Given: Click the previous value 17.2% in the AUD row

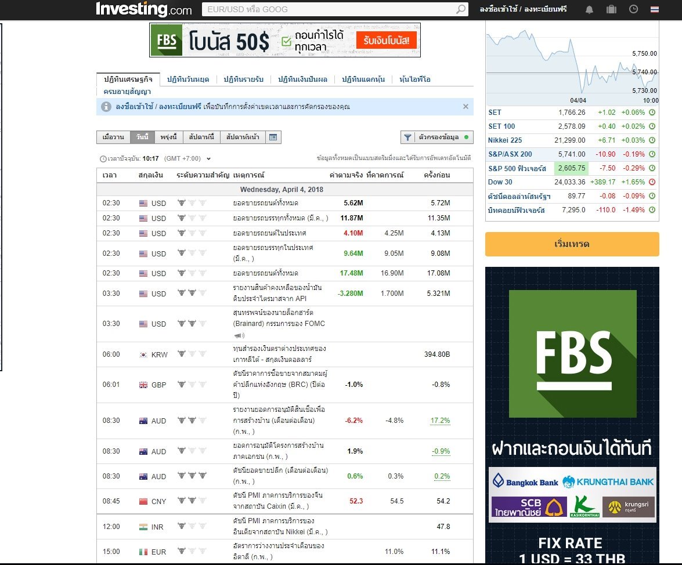Looking at the screenshot, I should (x=440, y=421).
